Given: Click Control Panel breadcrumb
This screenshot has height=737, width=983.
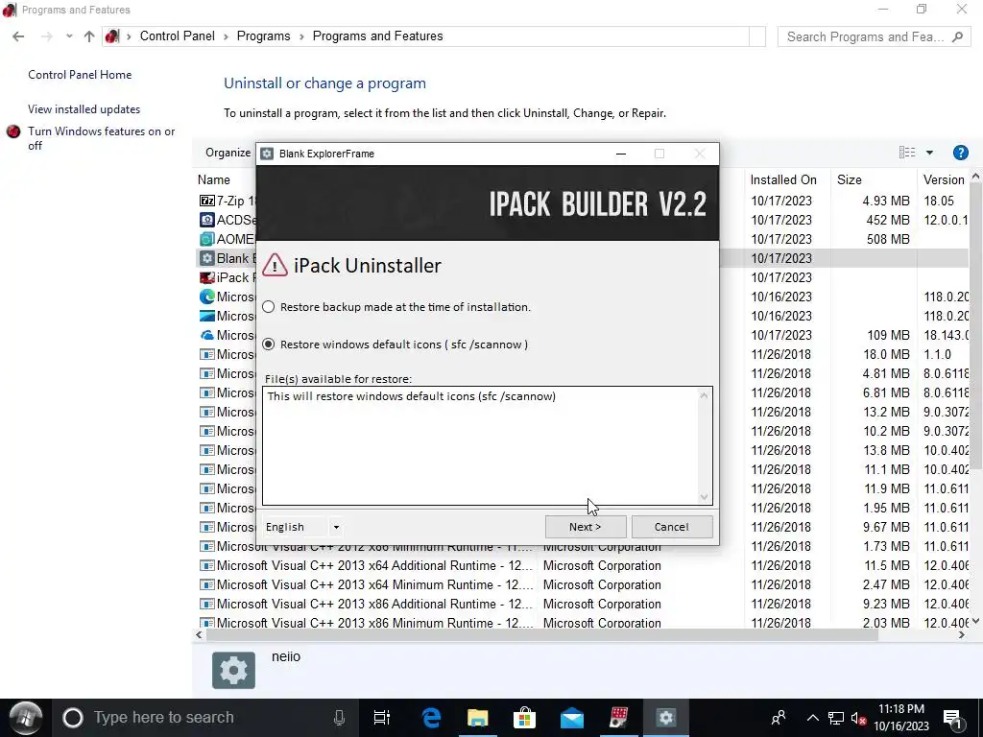Looking at the screenshot, I should pyautogui.click(x=178, y=36).
